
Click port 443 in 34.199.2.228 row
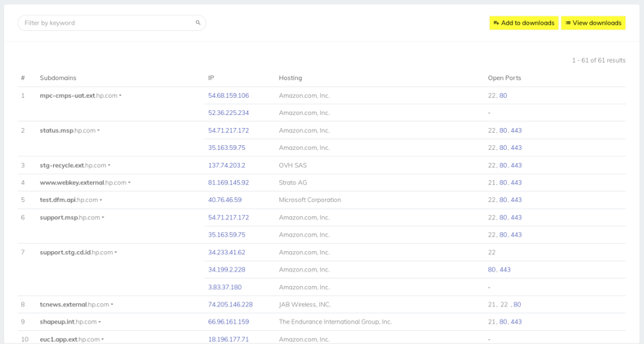click(x=505, y=270)
